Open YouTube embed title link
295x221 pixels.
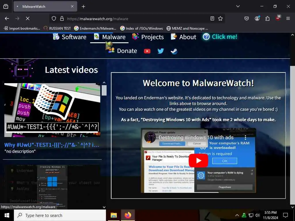point(196,138)
